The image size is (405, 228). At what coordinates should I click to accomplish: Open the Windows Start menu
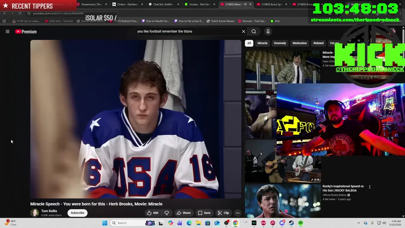pos(105,223)
